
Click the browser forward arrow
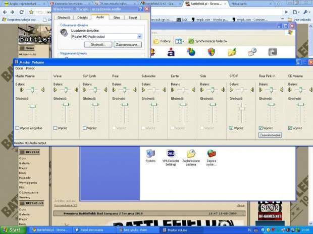(13, 12)
